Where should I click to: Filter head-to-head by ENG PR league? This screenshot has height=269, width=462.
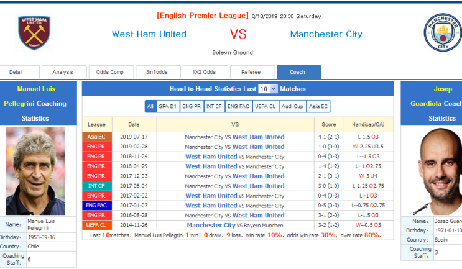pos(192,106)
